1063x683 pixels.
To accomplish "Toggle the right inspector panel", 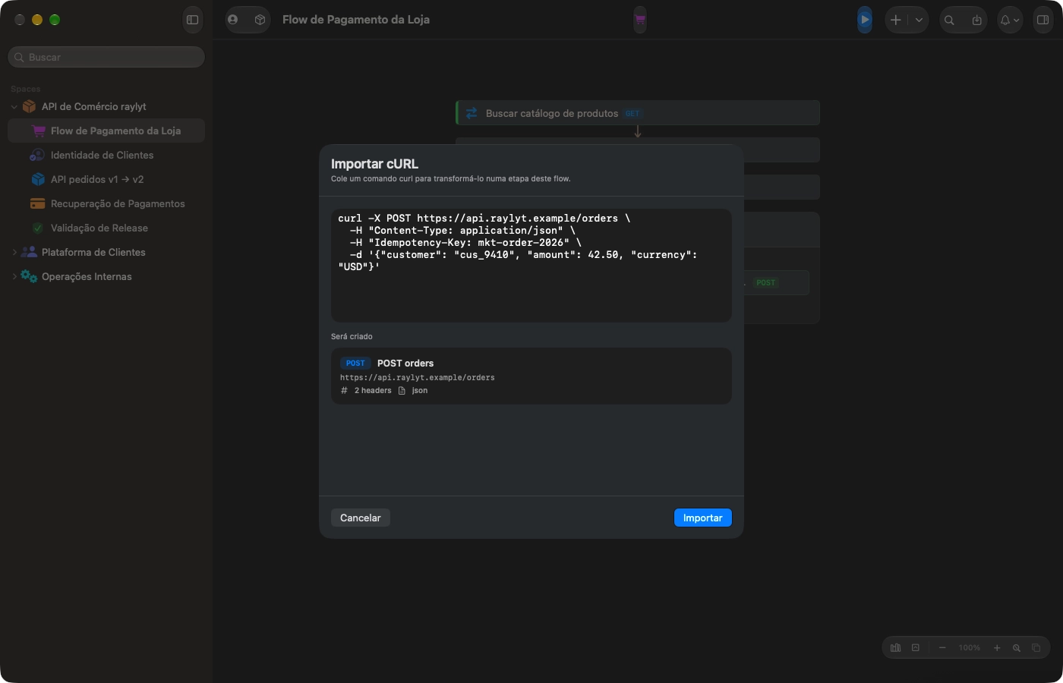I will (1043, 20).
